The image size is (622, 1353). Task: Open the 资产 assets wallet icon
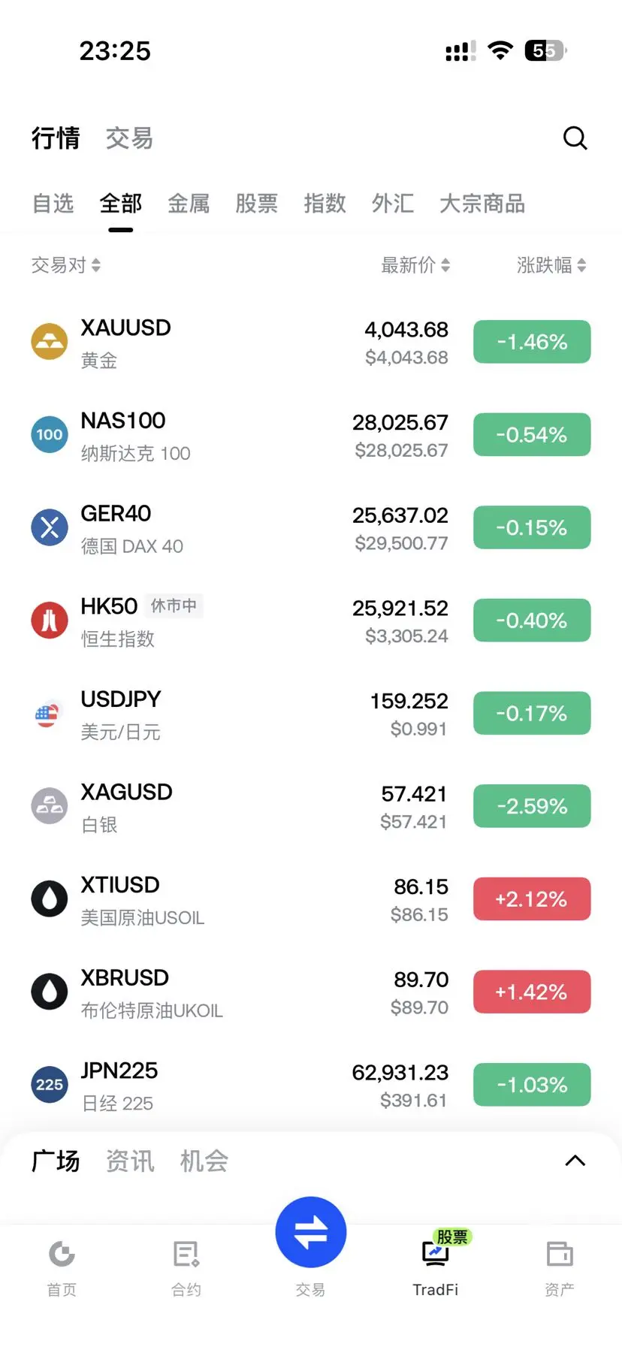560,1254
